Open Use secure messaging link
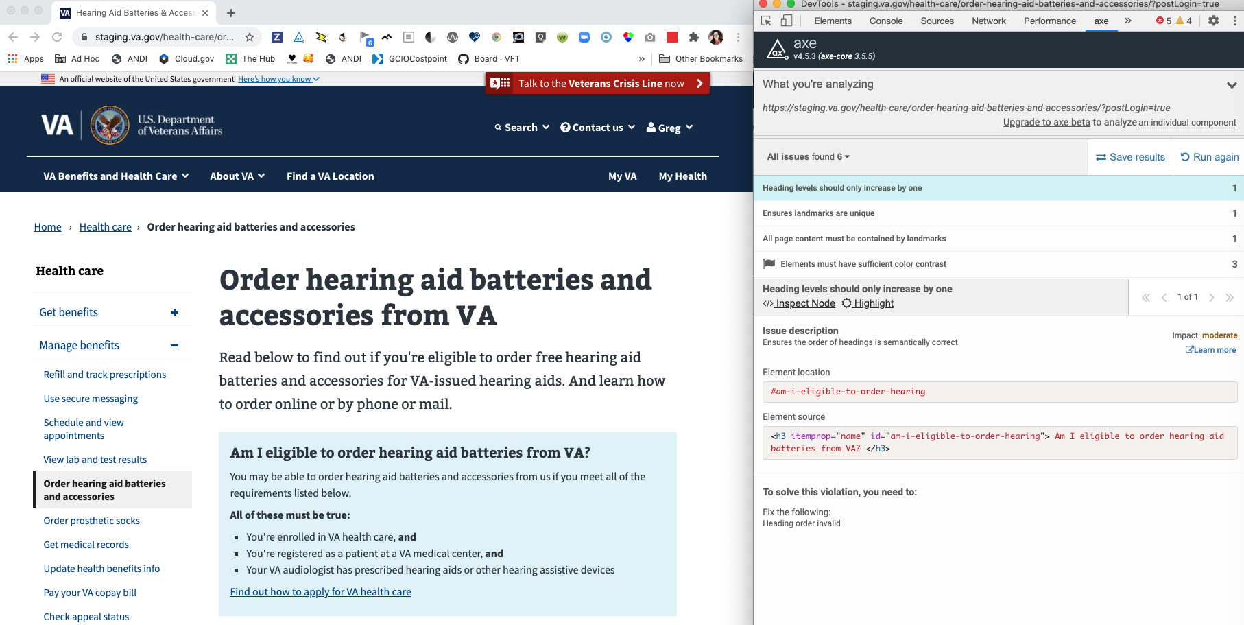The height and width of the screenshot is (625, 1244). (91, 399)
